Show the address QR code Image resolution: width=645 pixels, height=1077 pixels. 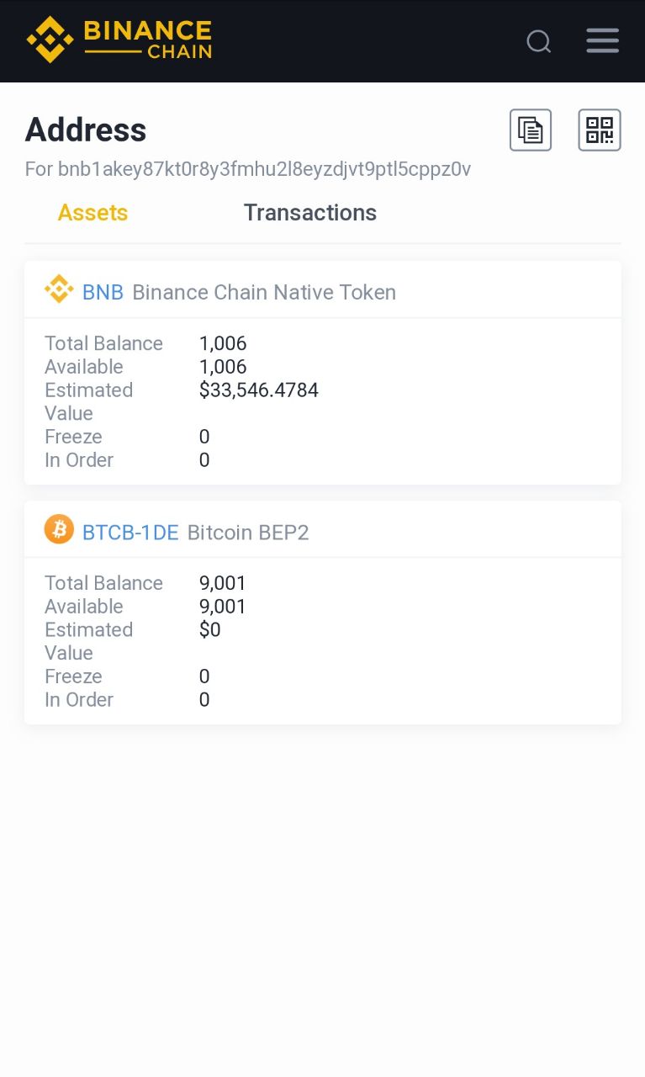(x=600, y=130)
